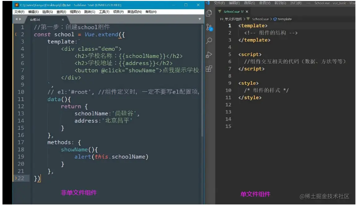Close the 白板.txt tab in Sublime
The height and width of the screenshot is (206, 356).
tap(63, 20)
